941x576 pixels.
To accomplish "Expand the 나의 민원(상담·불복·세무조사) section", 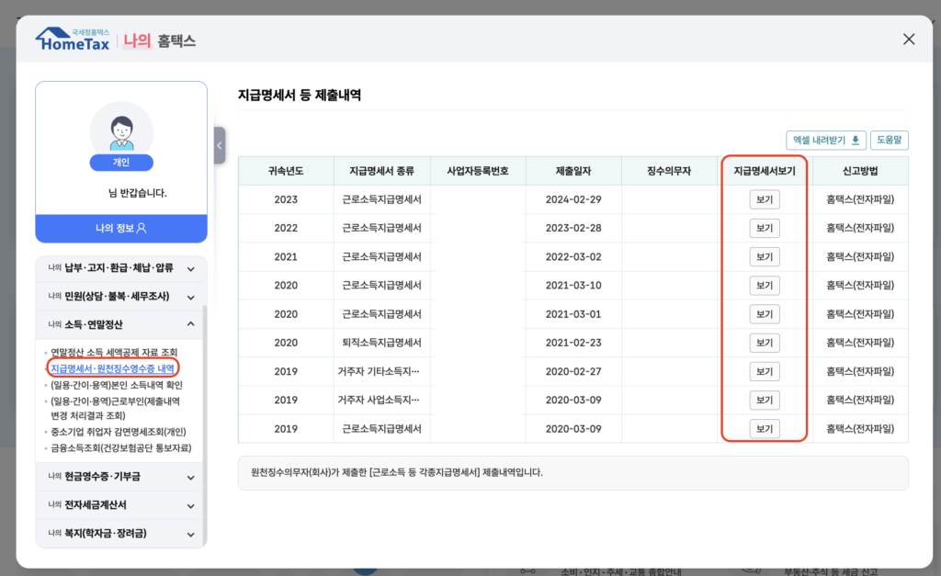I will click(120, 297).
